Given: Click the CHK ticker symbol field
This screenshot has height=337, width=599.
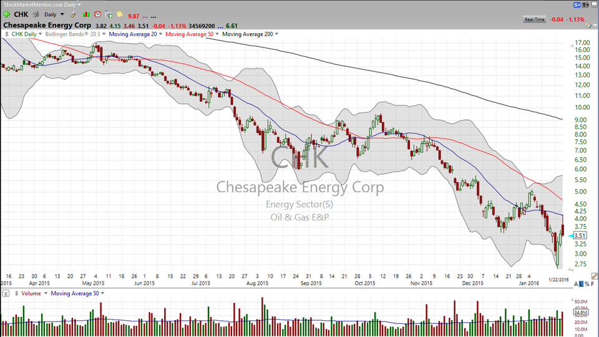Looking at the screenshot, I should (21, 14).
